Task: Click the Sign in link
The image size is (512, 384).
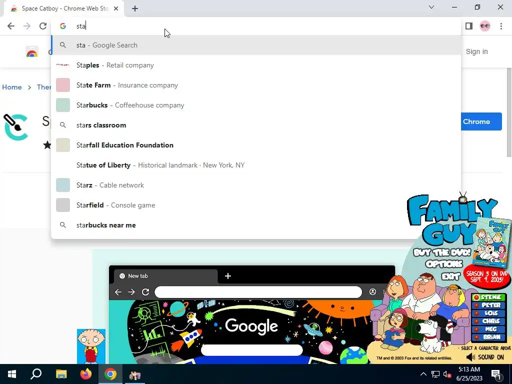Action: pyautogui.click(x=476, y=51)
